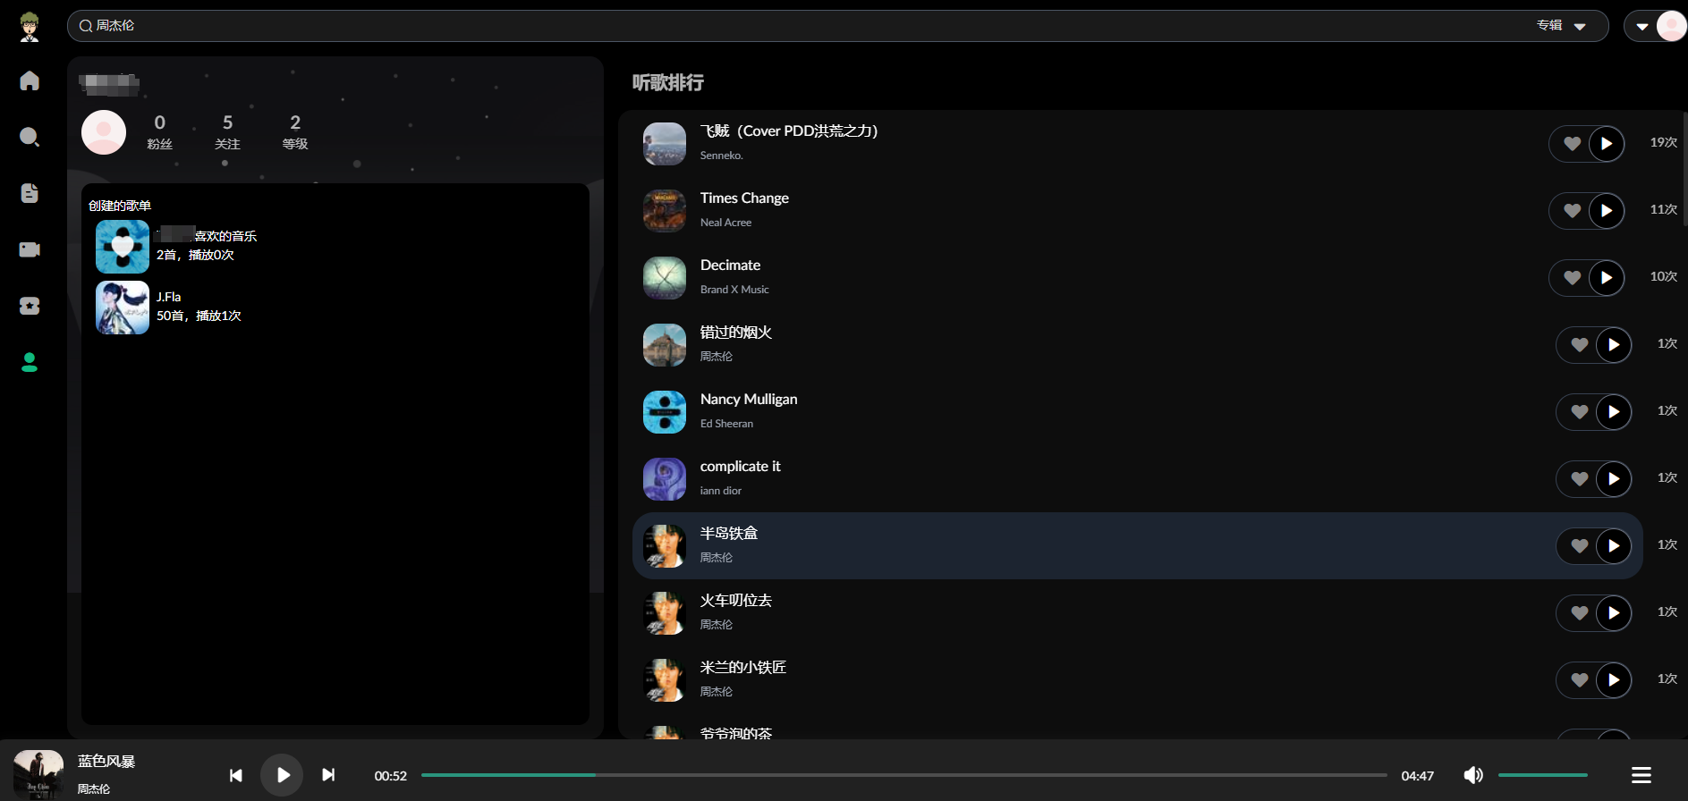Like the song complicate it
Screen dimensions: 1688x801
pyautogui.click(x=1579, y=479)
